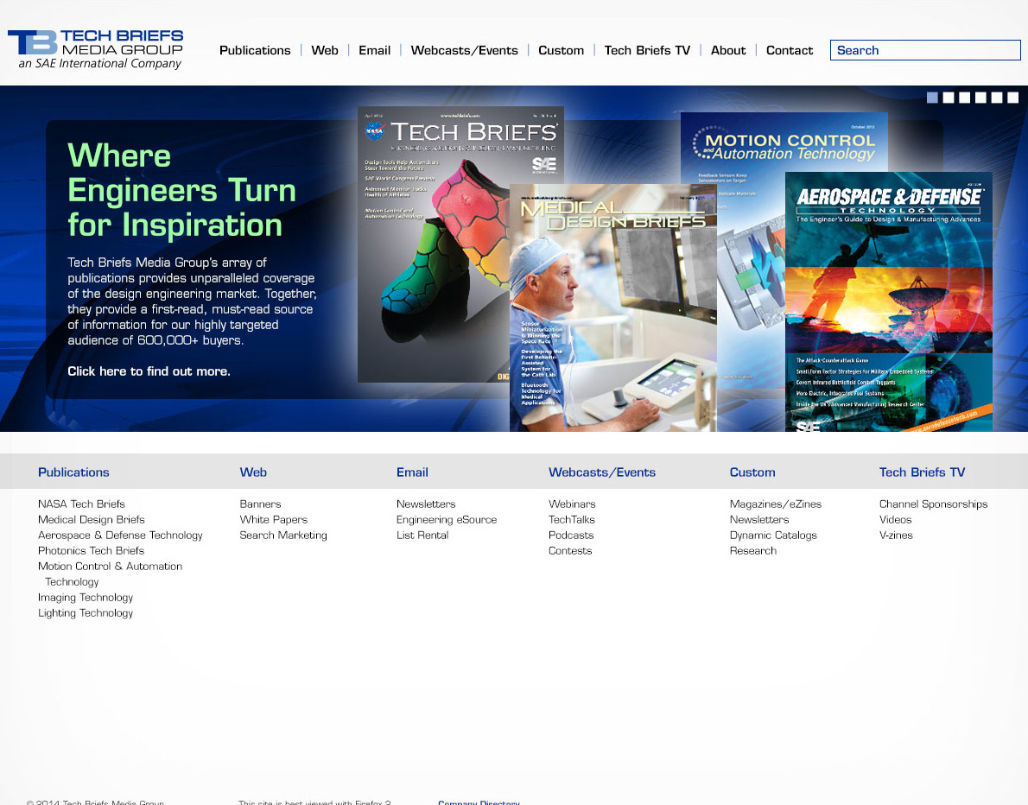Select the fourth slideshow indicator square

click(980, 98)
